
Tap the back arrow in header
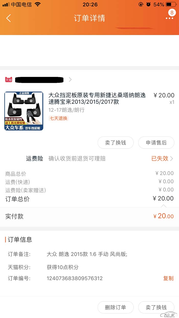(x=9, y=18)
